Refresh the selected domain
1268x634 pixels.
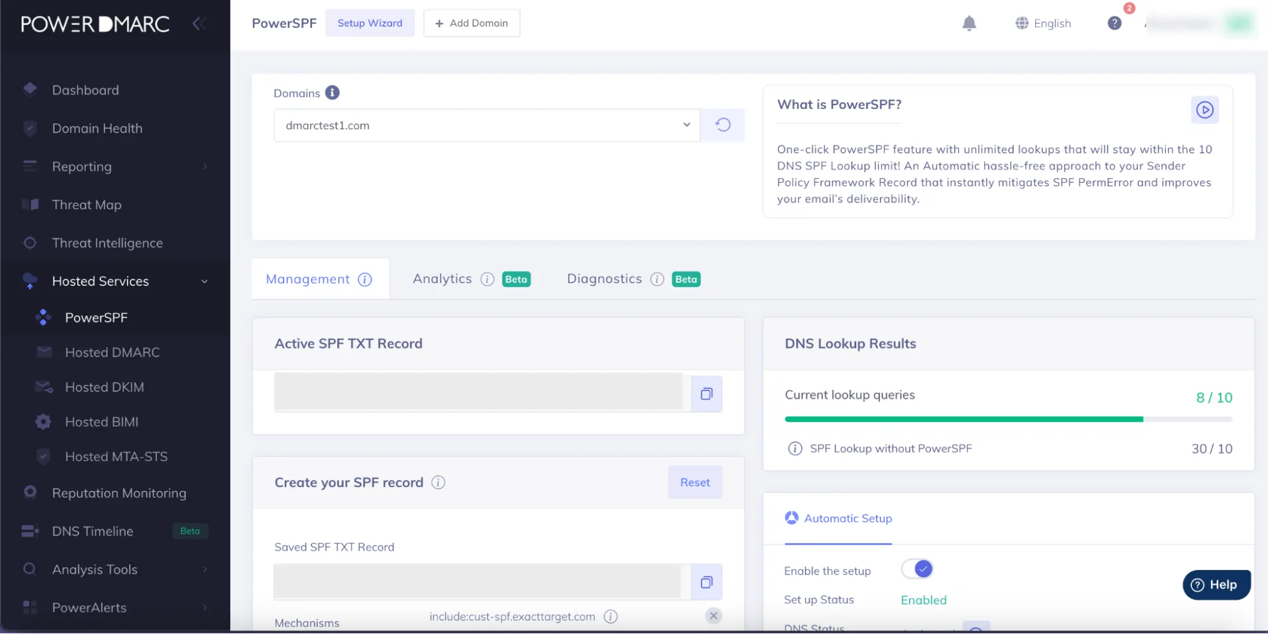pos(722,125)
